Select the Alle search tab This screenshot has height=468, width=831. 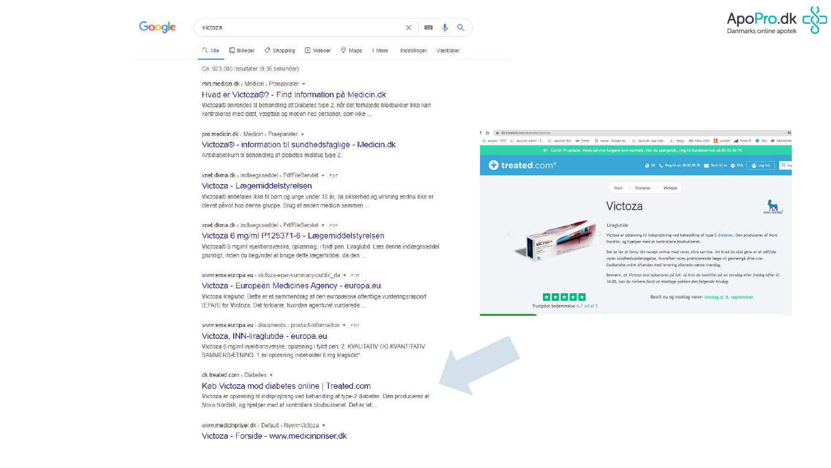click(211, 51)
